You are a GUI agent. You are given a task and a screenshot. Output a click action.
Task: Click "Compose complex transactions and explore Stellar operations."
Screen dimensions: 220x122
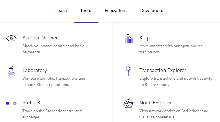pos(54,82)
